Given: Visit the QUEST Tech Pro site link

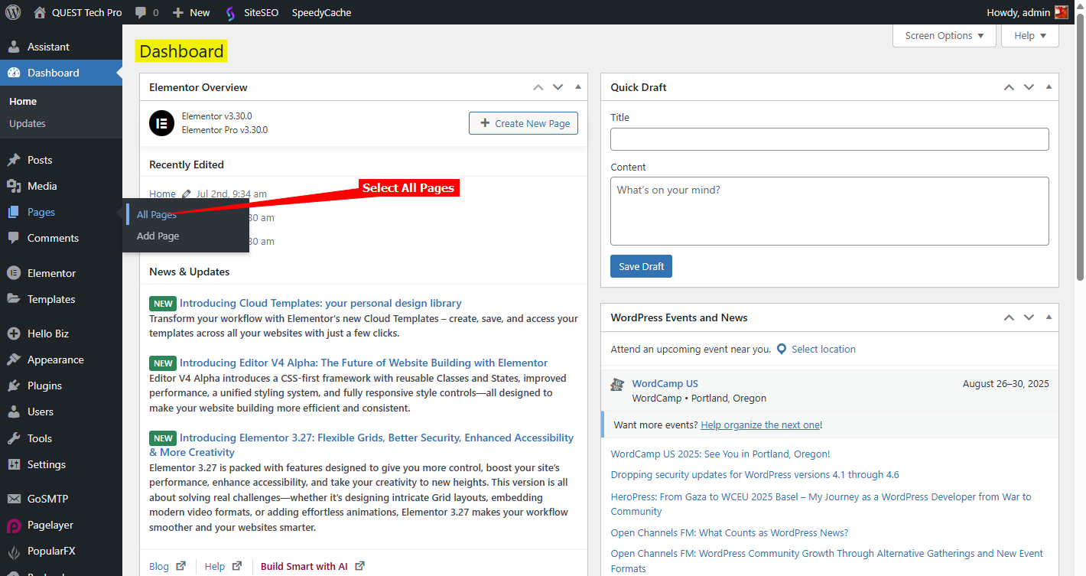Looking at the screenshot, I should (x=78, y=12).
